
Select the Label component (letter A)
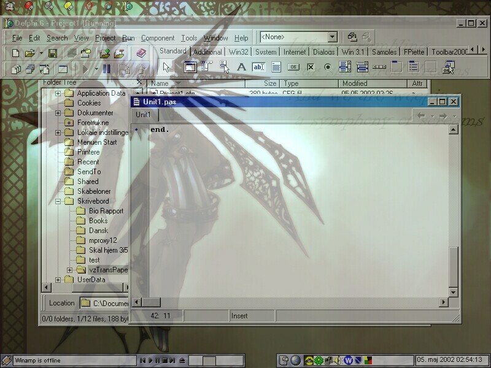click(241, 67)
